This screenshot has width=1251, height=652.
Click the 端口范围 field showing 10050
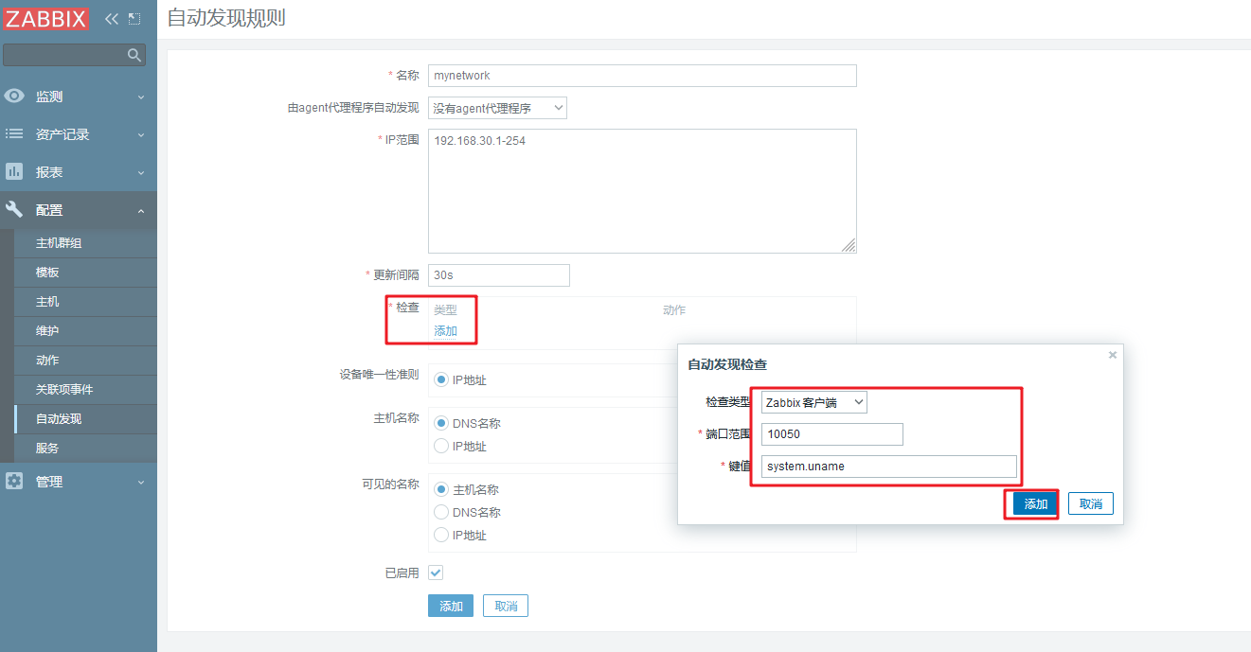(x=832, y=434)
